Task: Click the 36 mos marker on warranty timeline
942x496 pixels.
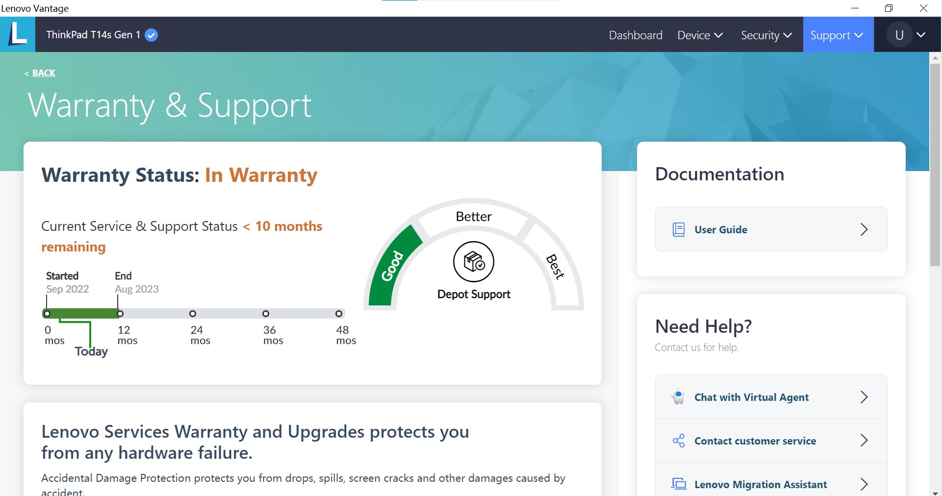Action: [x=266, y=314]
